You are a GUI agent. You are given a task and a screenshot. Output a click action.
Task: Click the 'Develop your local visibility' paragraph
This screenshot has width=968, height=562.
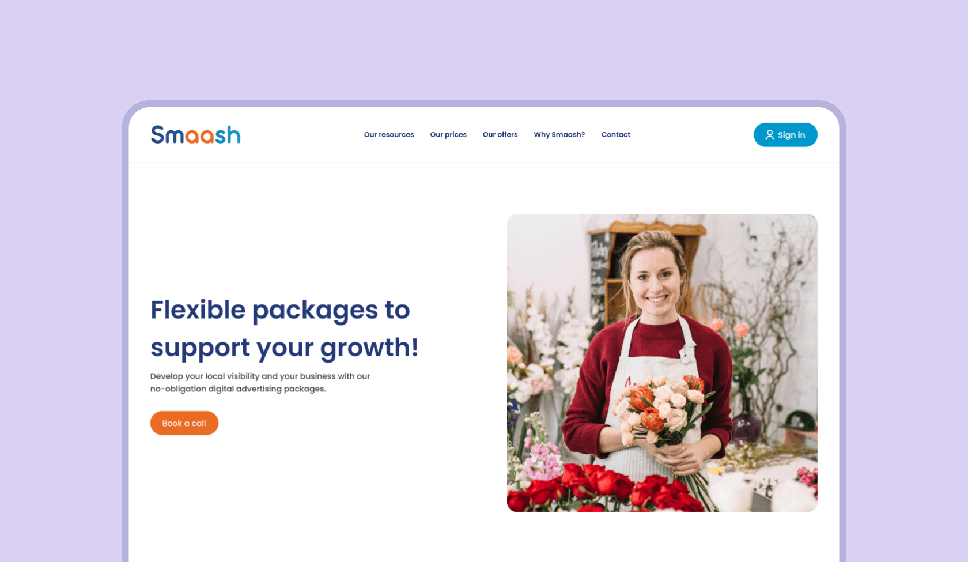(260, 382)
